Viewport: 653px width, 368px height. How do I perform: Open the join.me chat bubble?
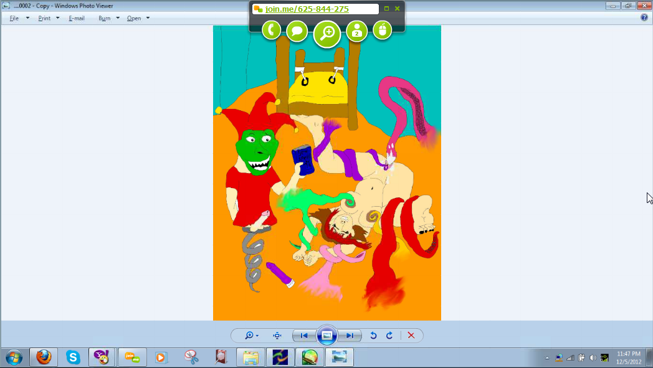pos(297,31)
